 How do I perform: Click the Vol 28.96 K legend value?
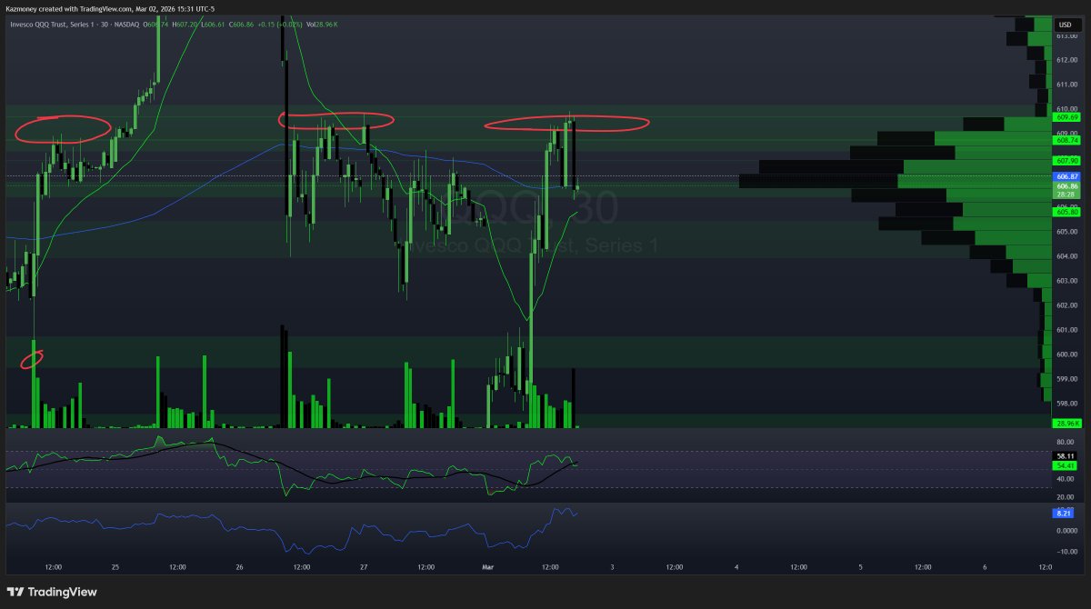(x=322, y=25)
